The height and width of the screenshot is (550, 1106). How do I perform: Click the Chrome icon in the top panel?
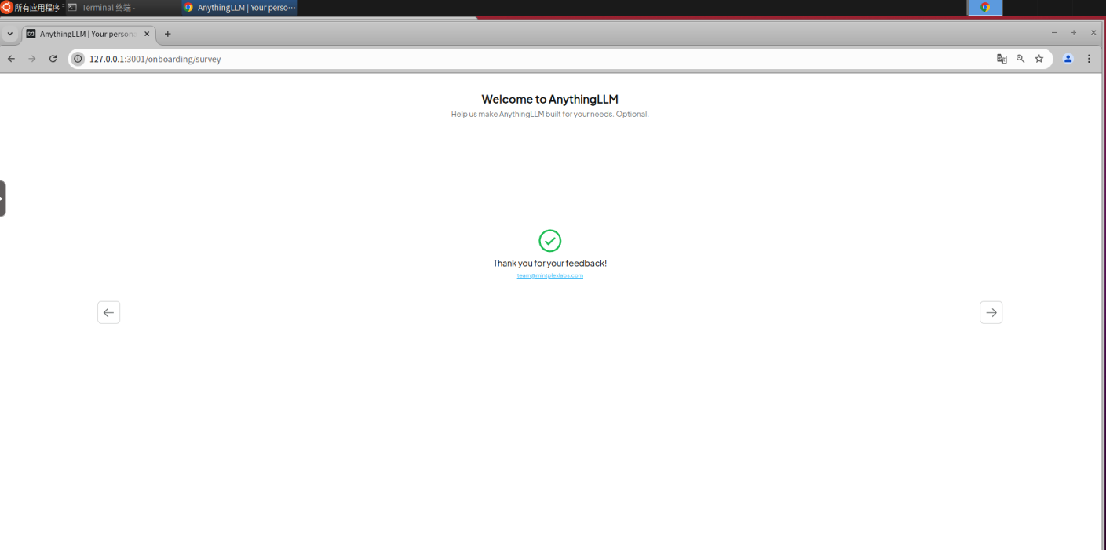985,8
